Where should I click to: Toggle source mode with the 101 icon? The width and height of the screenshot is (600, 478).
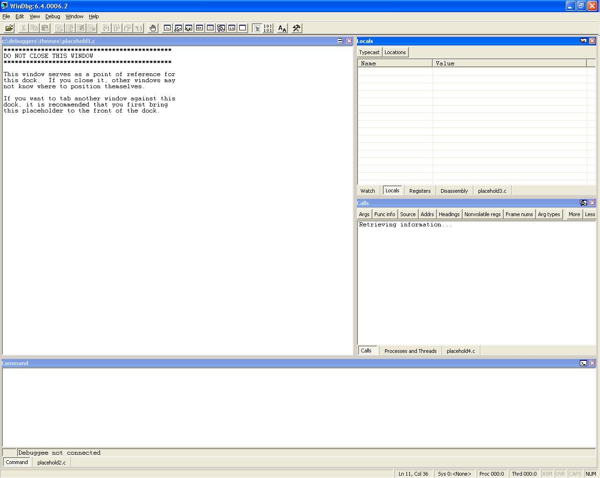[x=268, y=28]
